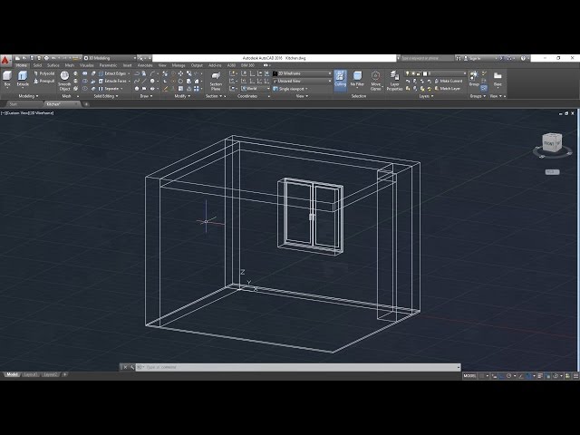The width and height of the screenshot is (580, 435).
Task: Click the Smooth Object tool
Action: pos(64,81)
